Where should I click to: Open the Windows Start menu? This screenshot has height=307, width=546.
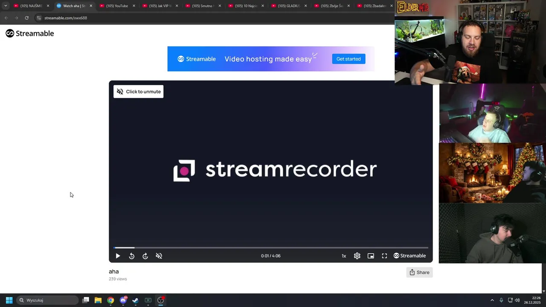[9, 300]
